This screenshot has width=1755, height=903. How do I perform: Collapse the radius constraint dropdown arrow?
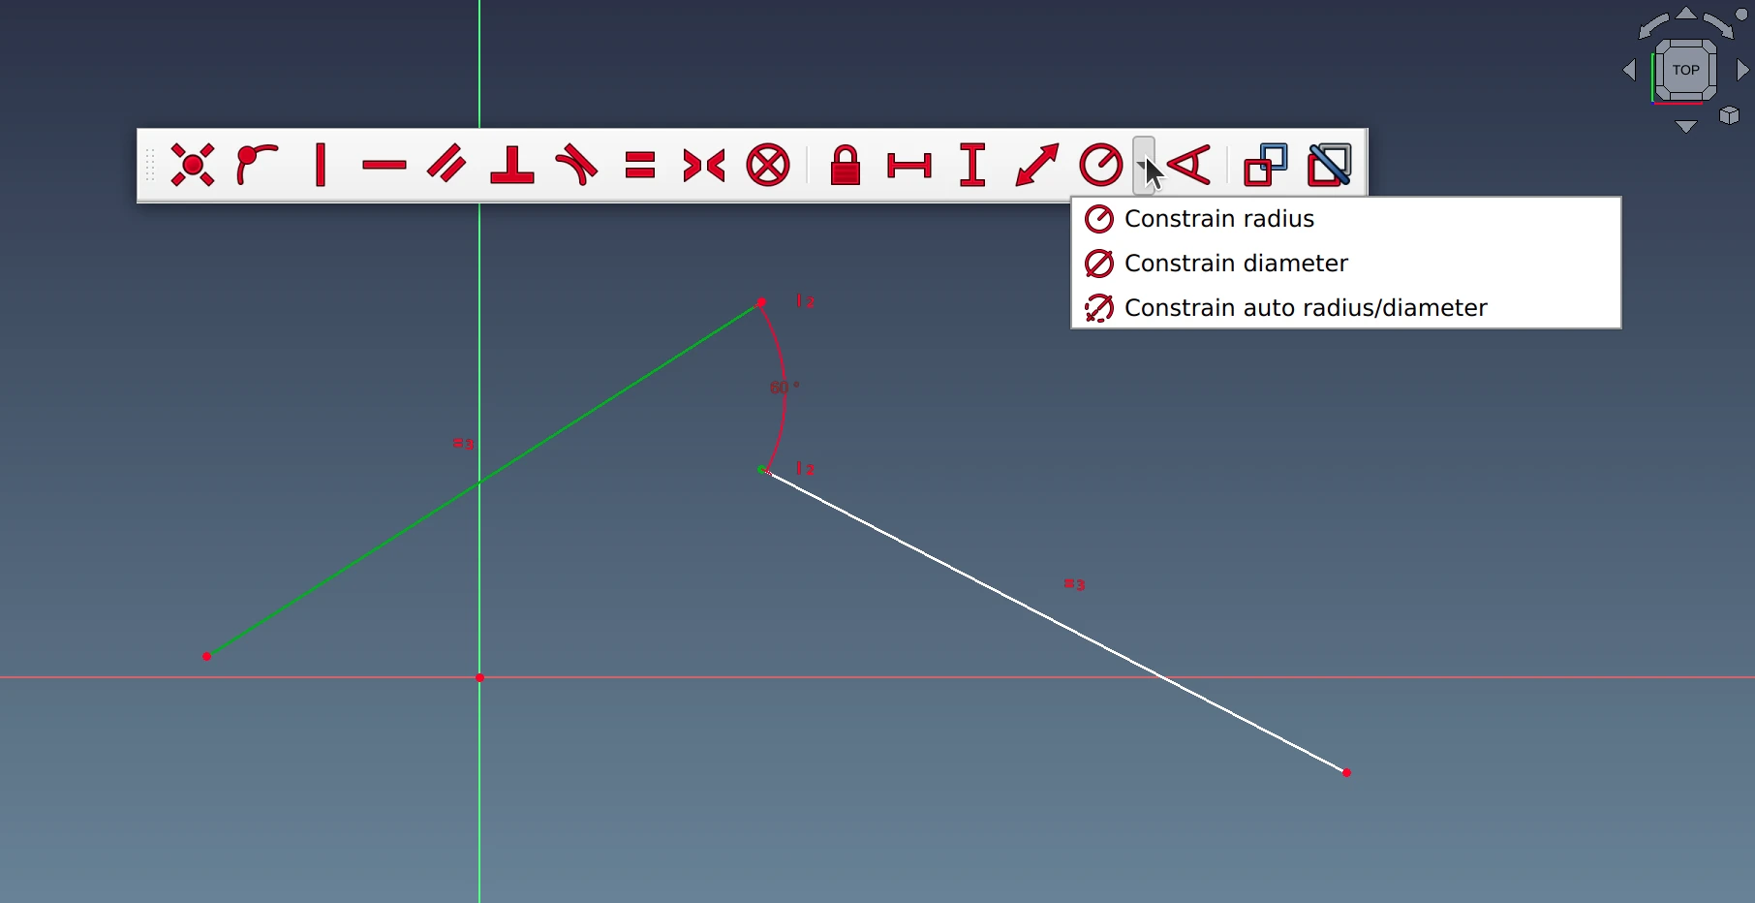point(1143,166)
